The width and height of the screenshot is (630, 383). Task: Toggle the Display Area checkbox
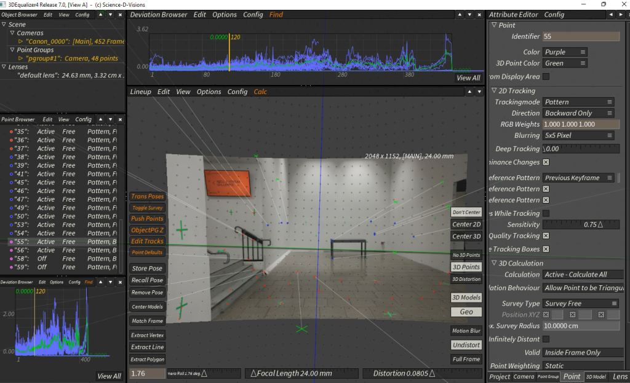click(546, 76)
